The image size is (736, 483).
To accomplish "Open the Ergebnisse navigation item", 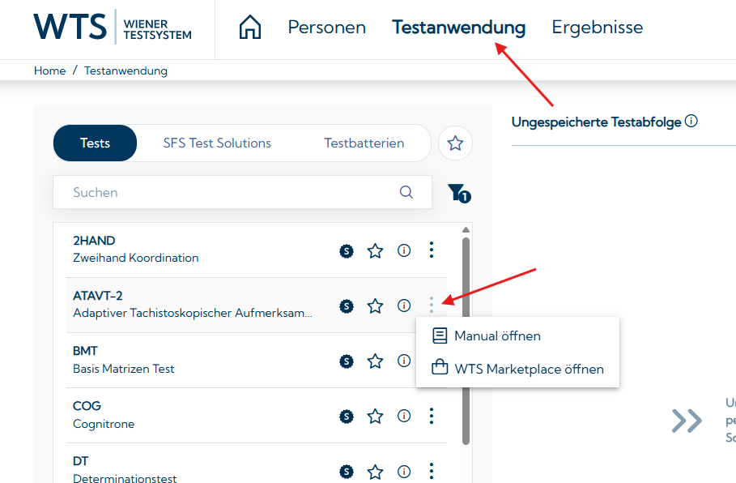I will [597, 28].
